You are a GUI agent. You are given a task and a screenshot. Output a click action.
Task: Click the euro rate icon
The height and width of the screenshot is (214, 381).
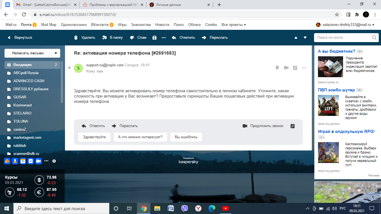(39, 192)
